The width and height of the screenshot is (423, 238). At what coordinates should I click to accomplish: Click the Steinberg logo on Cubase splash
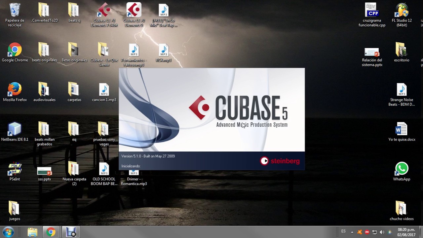click(280, 161)
